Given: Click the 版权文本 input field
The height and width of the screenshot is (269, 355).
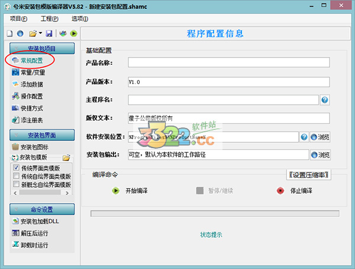Looking at the screenshot, I should (228, 118).
